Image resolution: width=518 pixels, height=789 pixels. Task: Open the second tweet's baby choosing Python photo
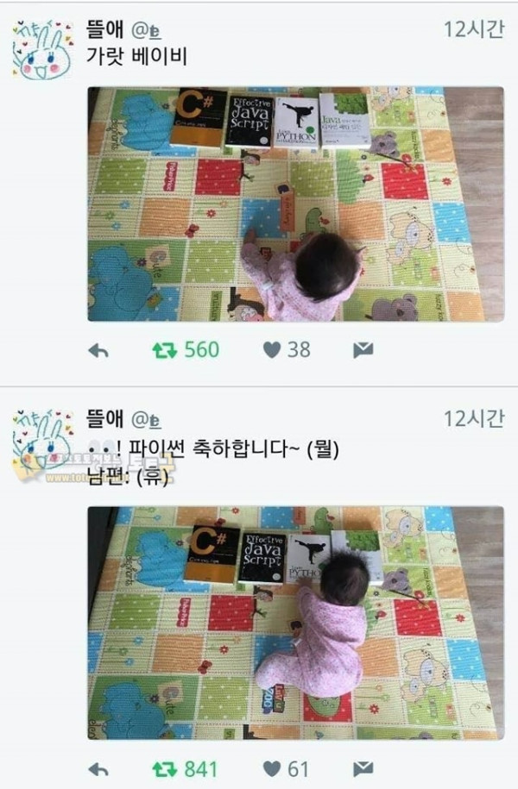click(296, 623)
